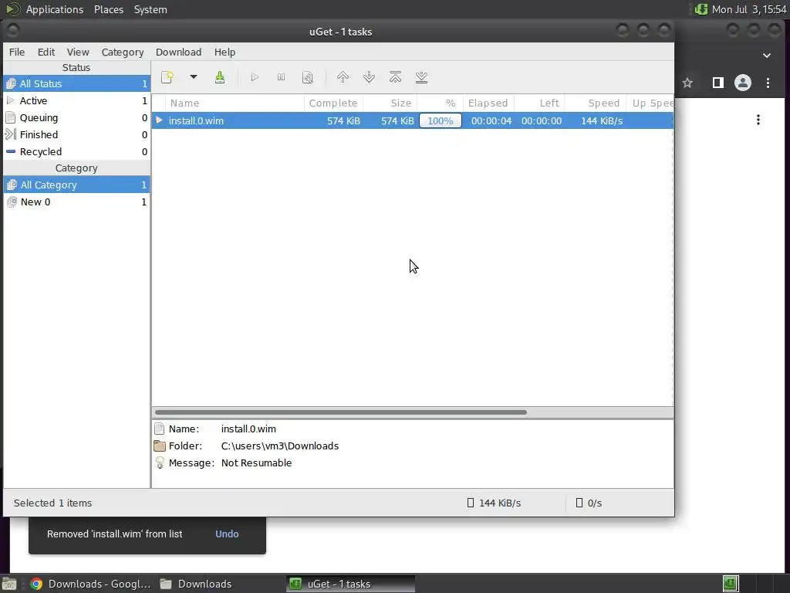790x593 pixels.
Task: Click the New Download toolbar icon
Action: click(x=167, y=77)
